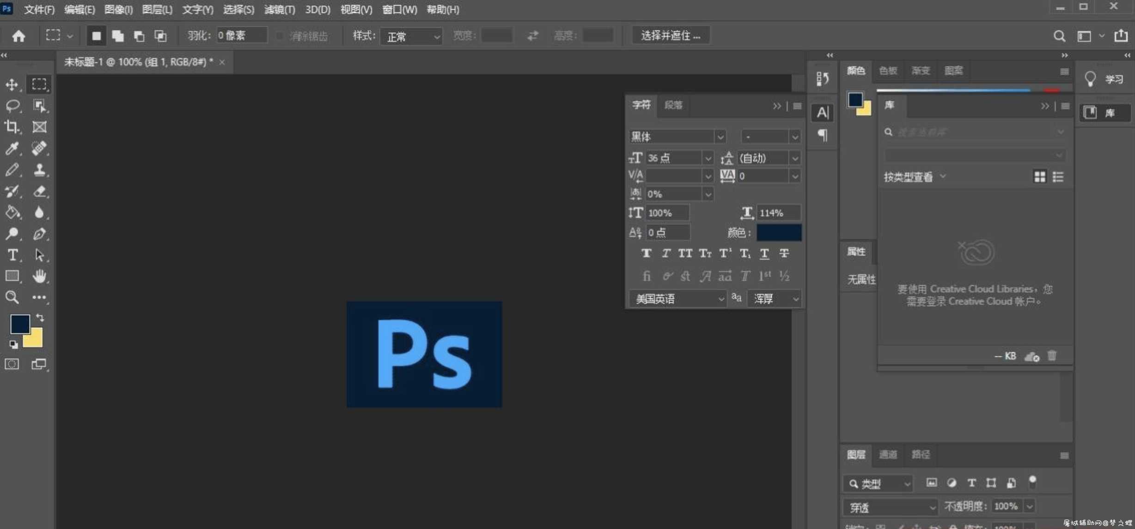The width and height of the screenshot is (1135, 529).
Task: Select the History Brush tool
Action: pyautogui.click(x=12, y=191)
